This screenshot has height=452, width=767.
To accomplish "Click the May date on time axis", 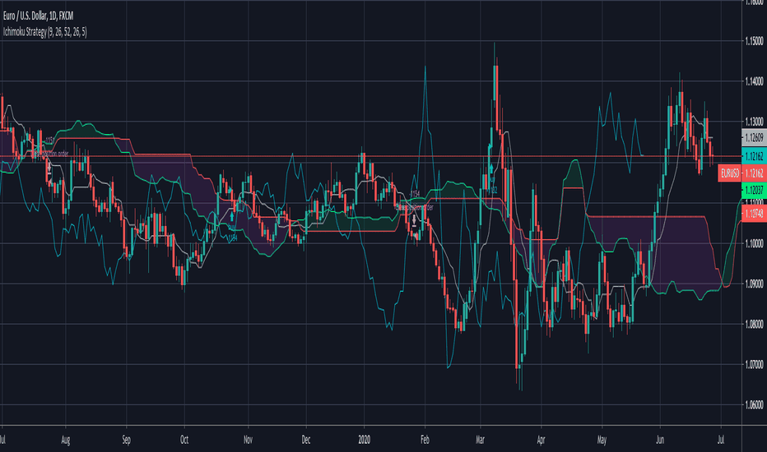I will 602,440.
